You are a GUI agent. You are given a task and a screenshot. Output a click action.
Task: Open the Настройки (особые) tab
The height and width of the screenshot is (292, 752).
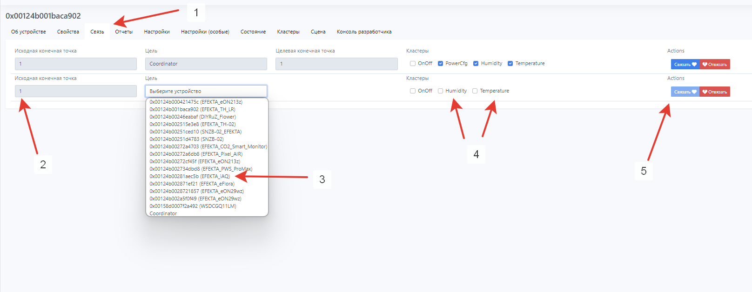pos(205,32)
